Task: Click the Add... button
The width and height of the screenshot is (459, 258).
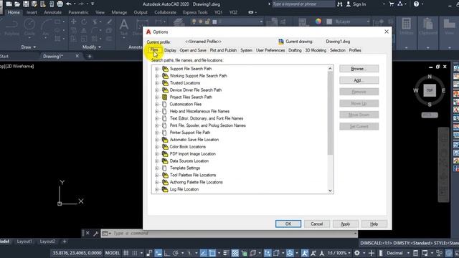Action: (359, 80)
